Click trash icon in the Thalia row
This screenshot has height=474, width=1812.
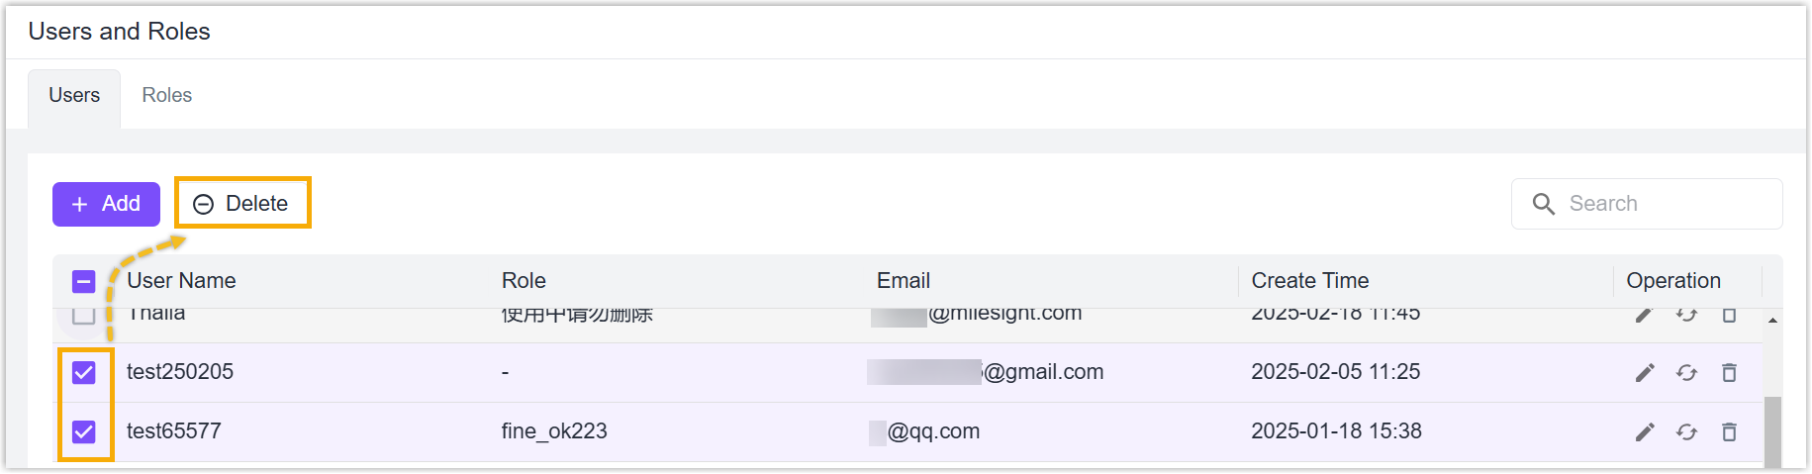coord(1729,316)
